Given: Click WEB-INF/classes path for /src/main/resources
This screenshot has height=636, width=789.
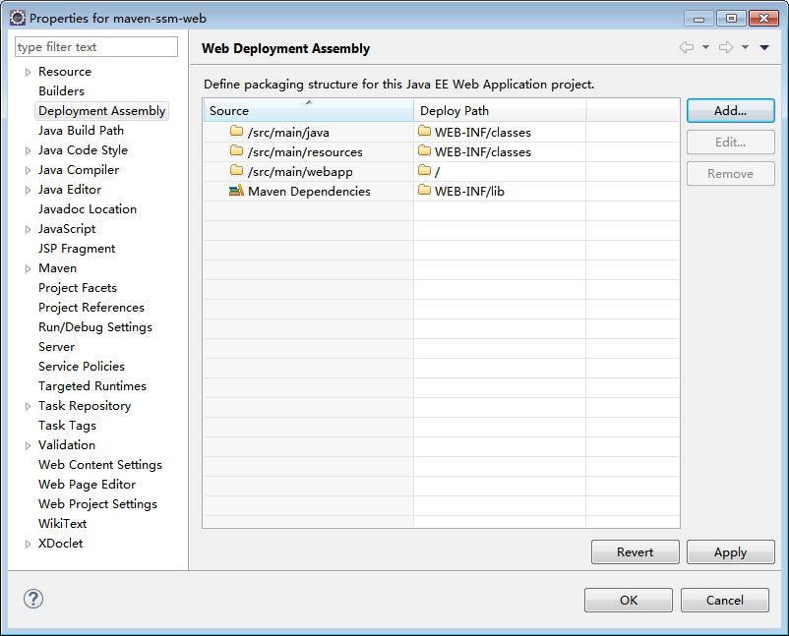Looking at the screenshot, I should [500, 151].
